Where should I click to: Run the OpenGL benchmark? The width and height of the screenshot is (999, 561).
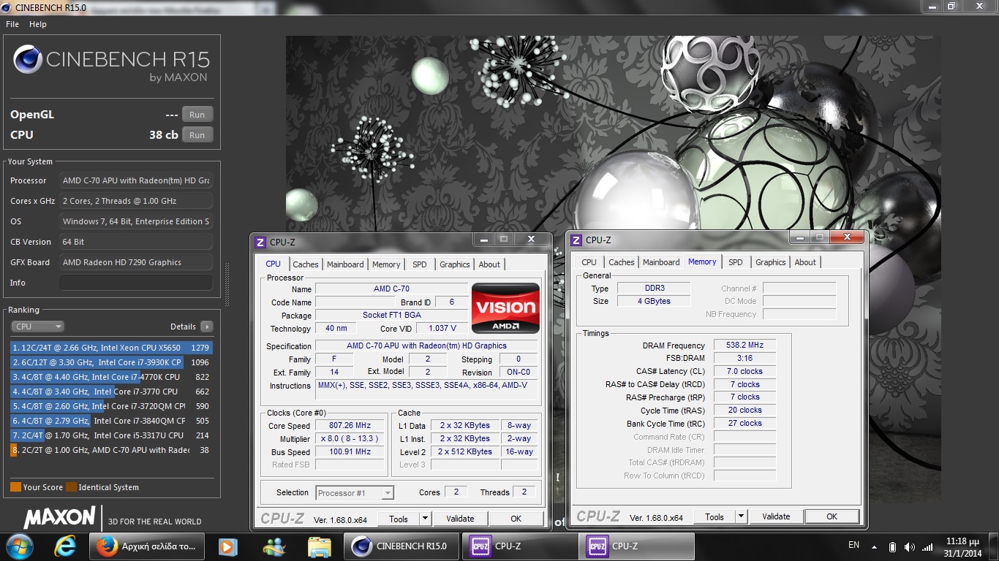(x=197, y=115)
